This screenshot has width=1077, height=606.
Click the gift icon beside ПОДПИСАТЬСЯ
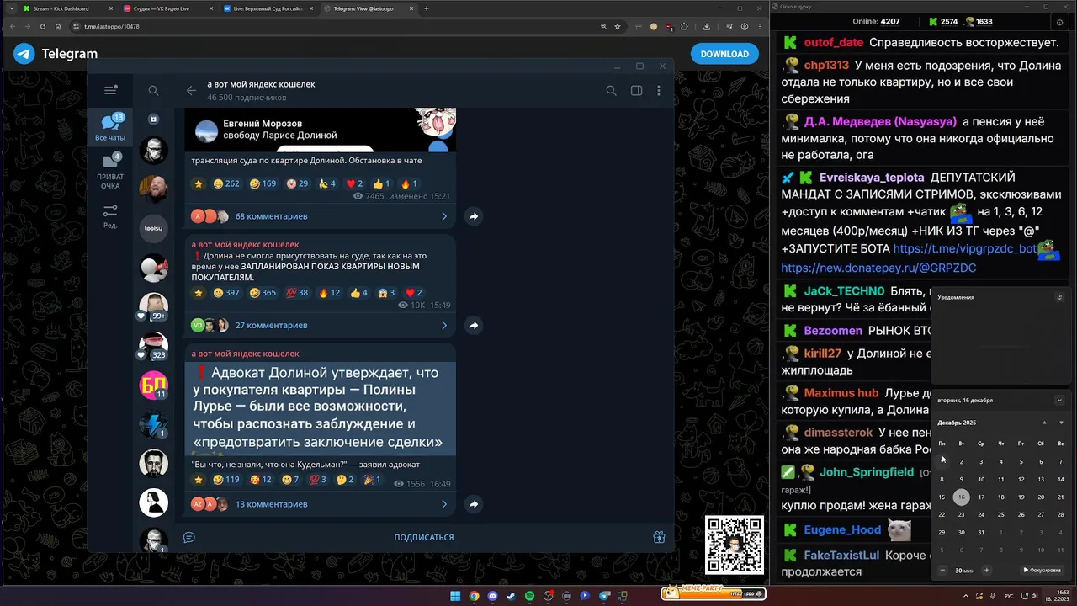(659, 537)
